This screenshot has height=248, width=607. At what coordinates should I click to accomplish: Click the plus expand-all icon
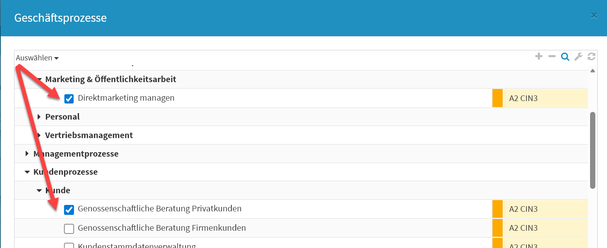[539, 57]
